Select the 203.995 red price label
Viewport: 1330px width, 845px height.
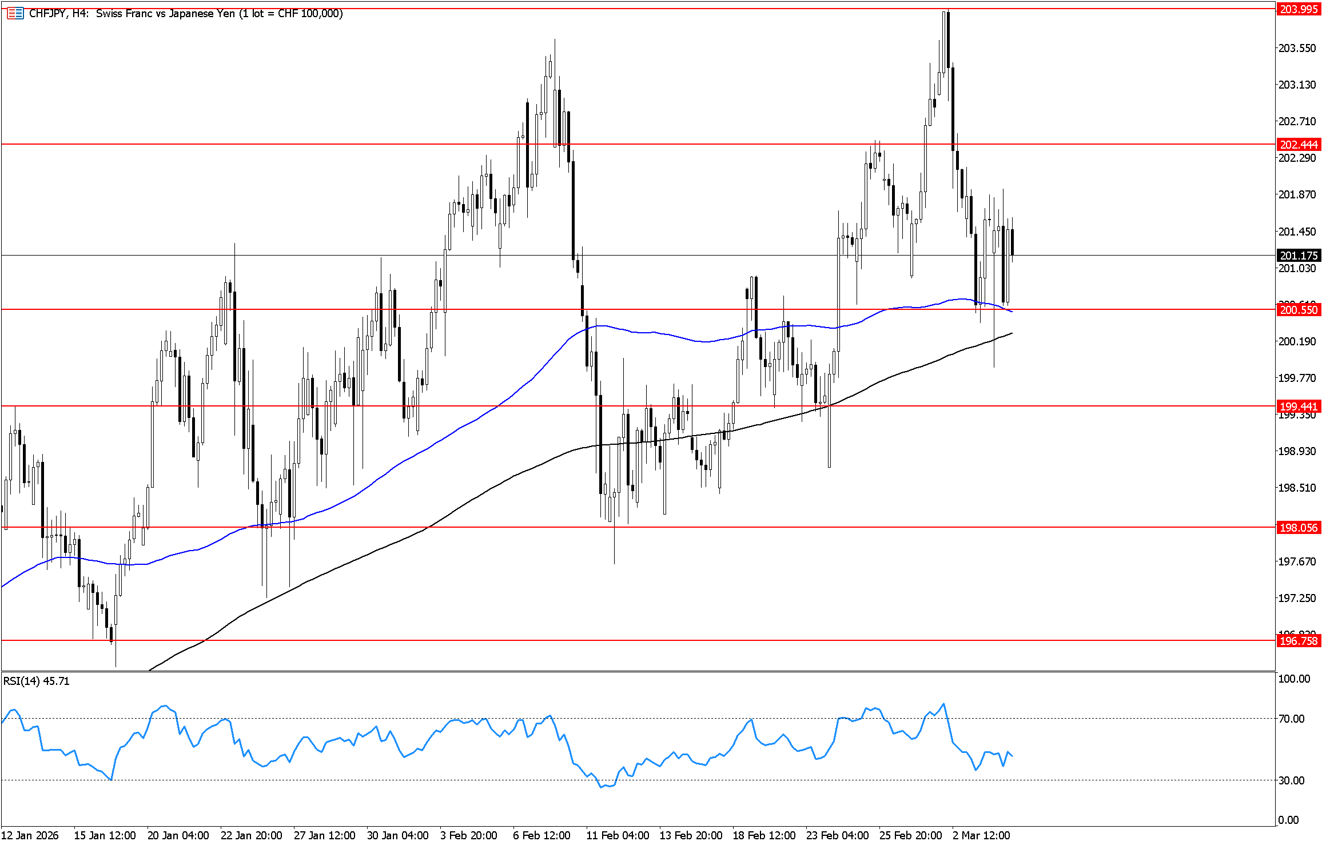(1299, 9)
